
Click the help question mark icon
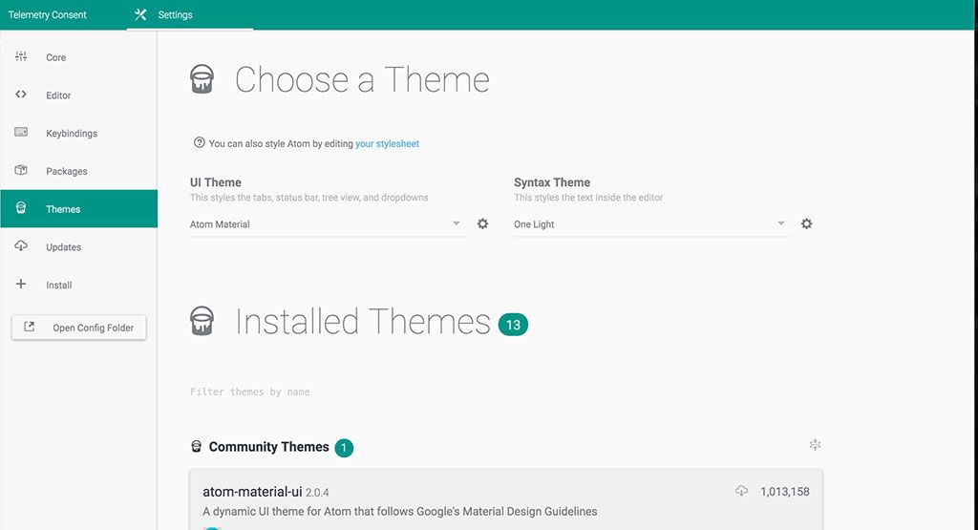[x=199, y=143]
